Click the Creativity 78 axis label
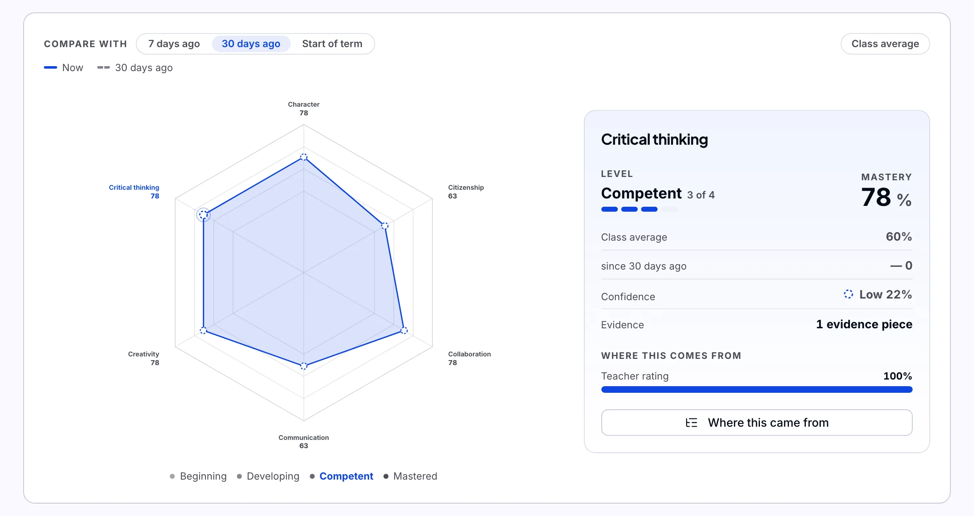This screenshot has height=516, width=974. click(144, 358)
